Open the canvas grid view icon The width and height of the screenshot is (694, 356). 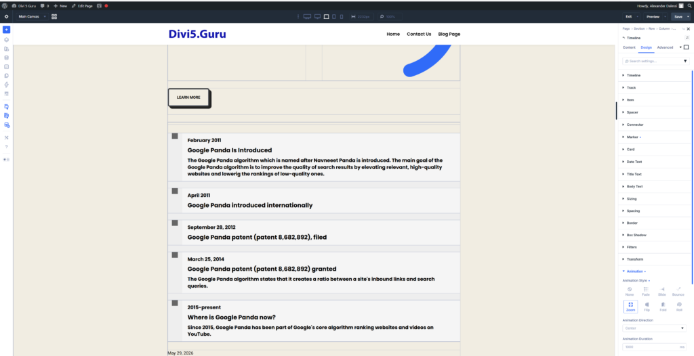click(54, 16)
